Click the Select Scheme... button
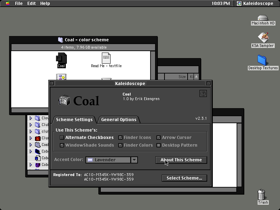280x210 pixels. click(184, 178)
